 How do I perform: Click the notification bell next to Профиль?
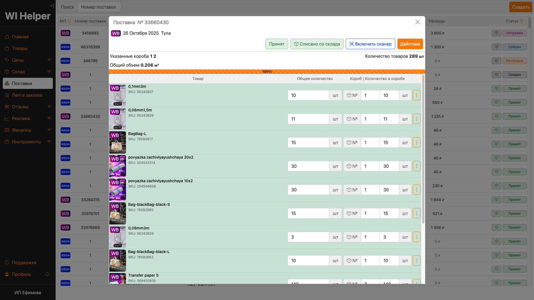47,274
